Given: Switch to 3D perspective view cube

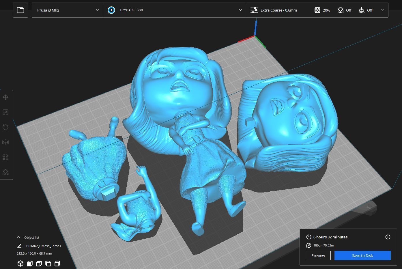Looking at the screenshot, I should pyautogui.click(x=20, y=264).
